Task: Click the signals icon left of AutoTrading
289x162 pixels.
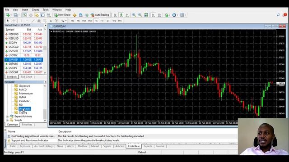Action: click(x=86, y=15)
